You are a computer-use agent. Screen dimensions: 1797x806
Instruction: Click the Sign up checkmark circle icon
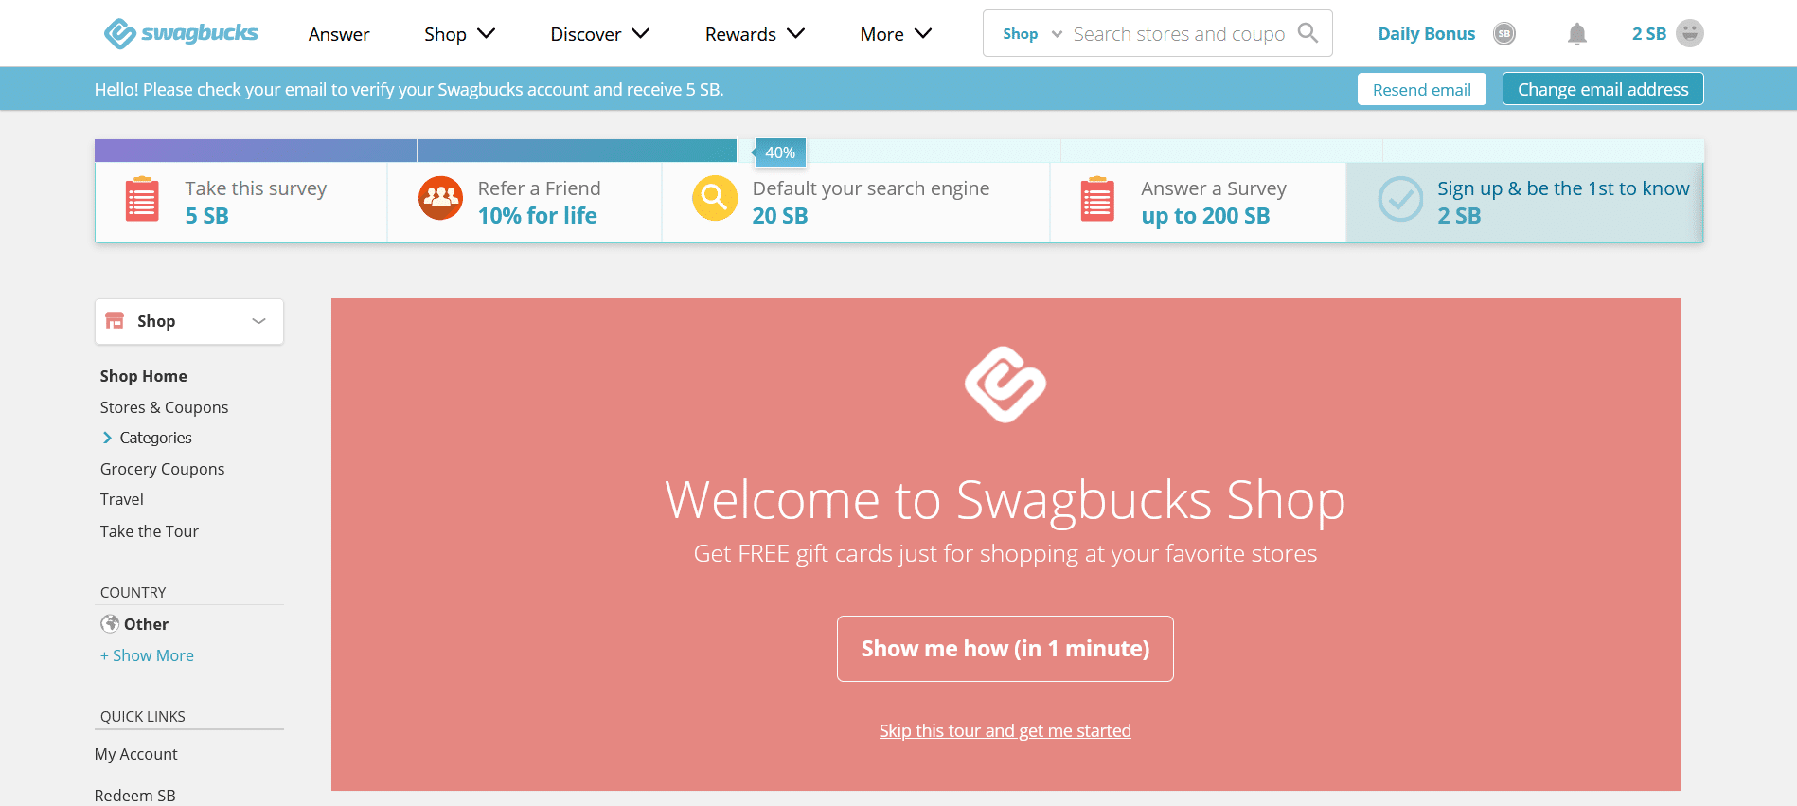click(1400, 199)
